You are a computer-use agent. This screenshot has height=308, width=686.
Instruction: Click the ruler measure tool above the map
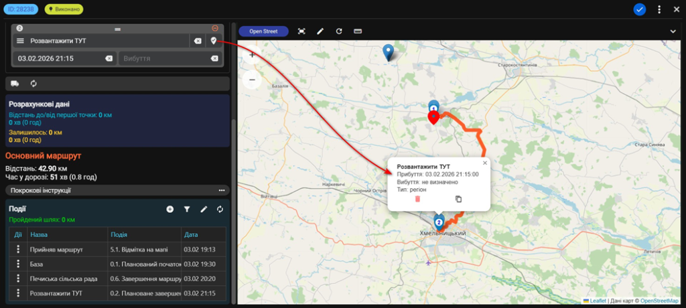tap(358, 31)
